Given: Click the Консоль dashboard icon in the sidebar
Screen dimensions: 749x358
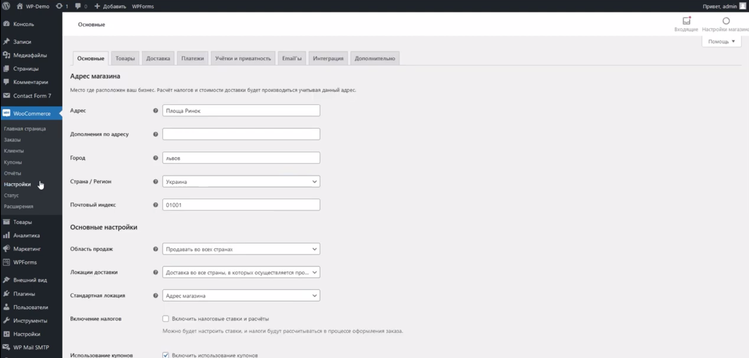Looking at the screenshot, I should (x=6, y=24).
